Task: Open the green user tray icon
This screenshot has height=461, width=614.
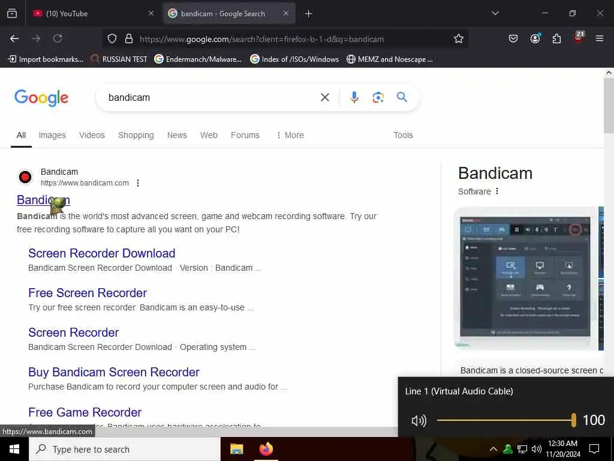Action: click(508, 449)
